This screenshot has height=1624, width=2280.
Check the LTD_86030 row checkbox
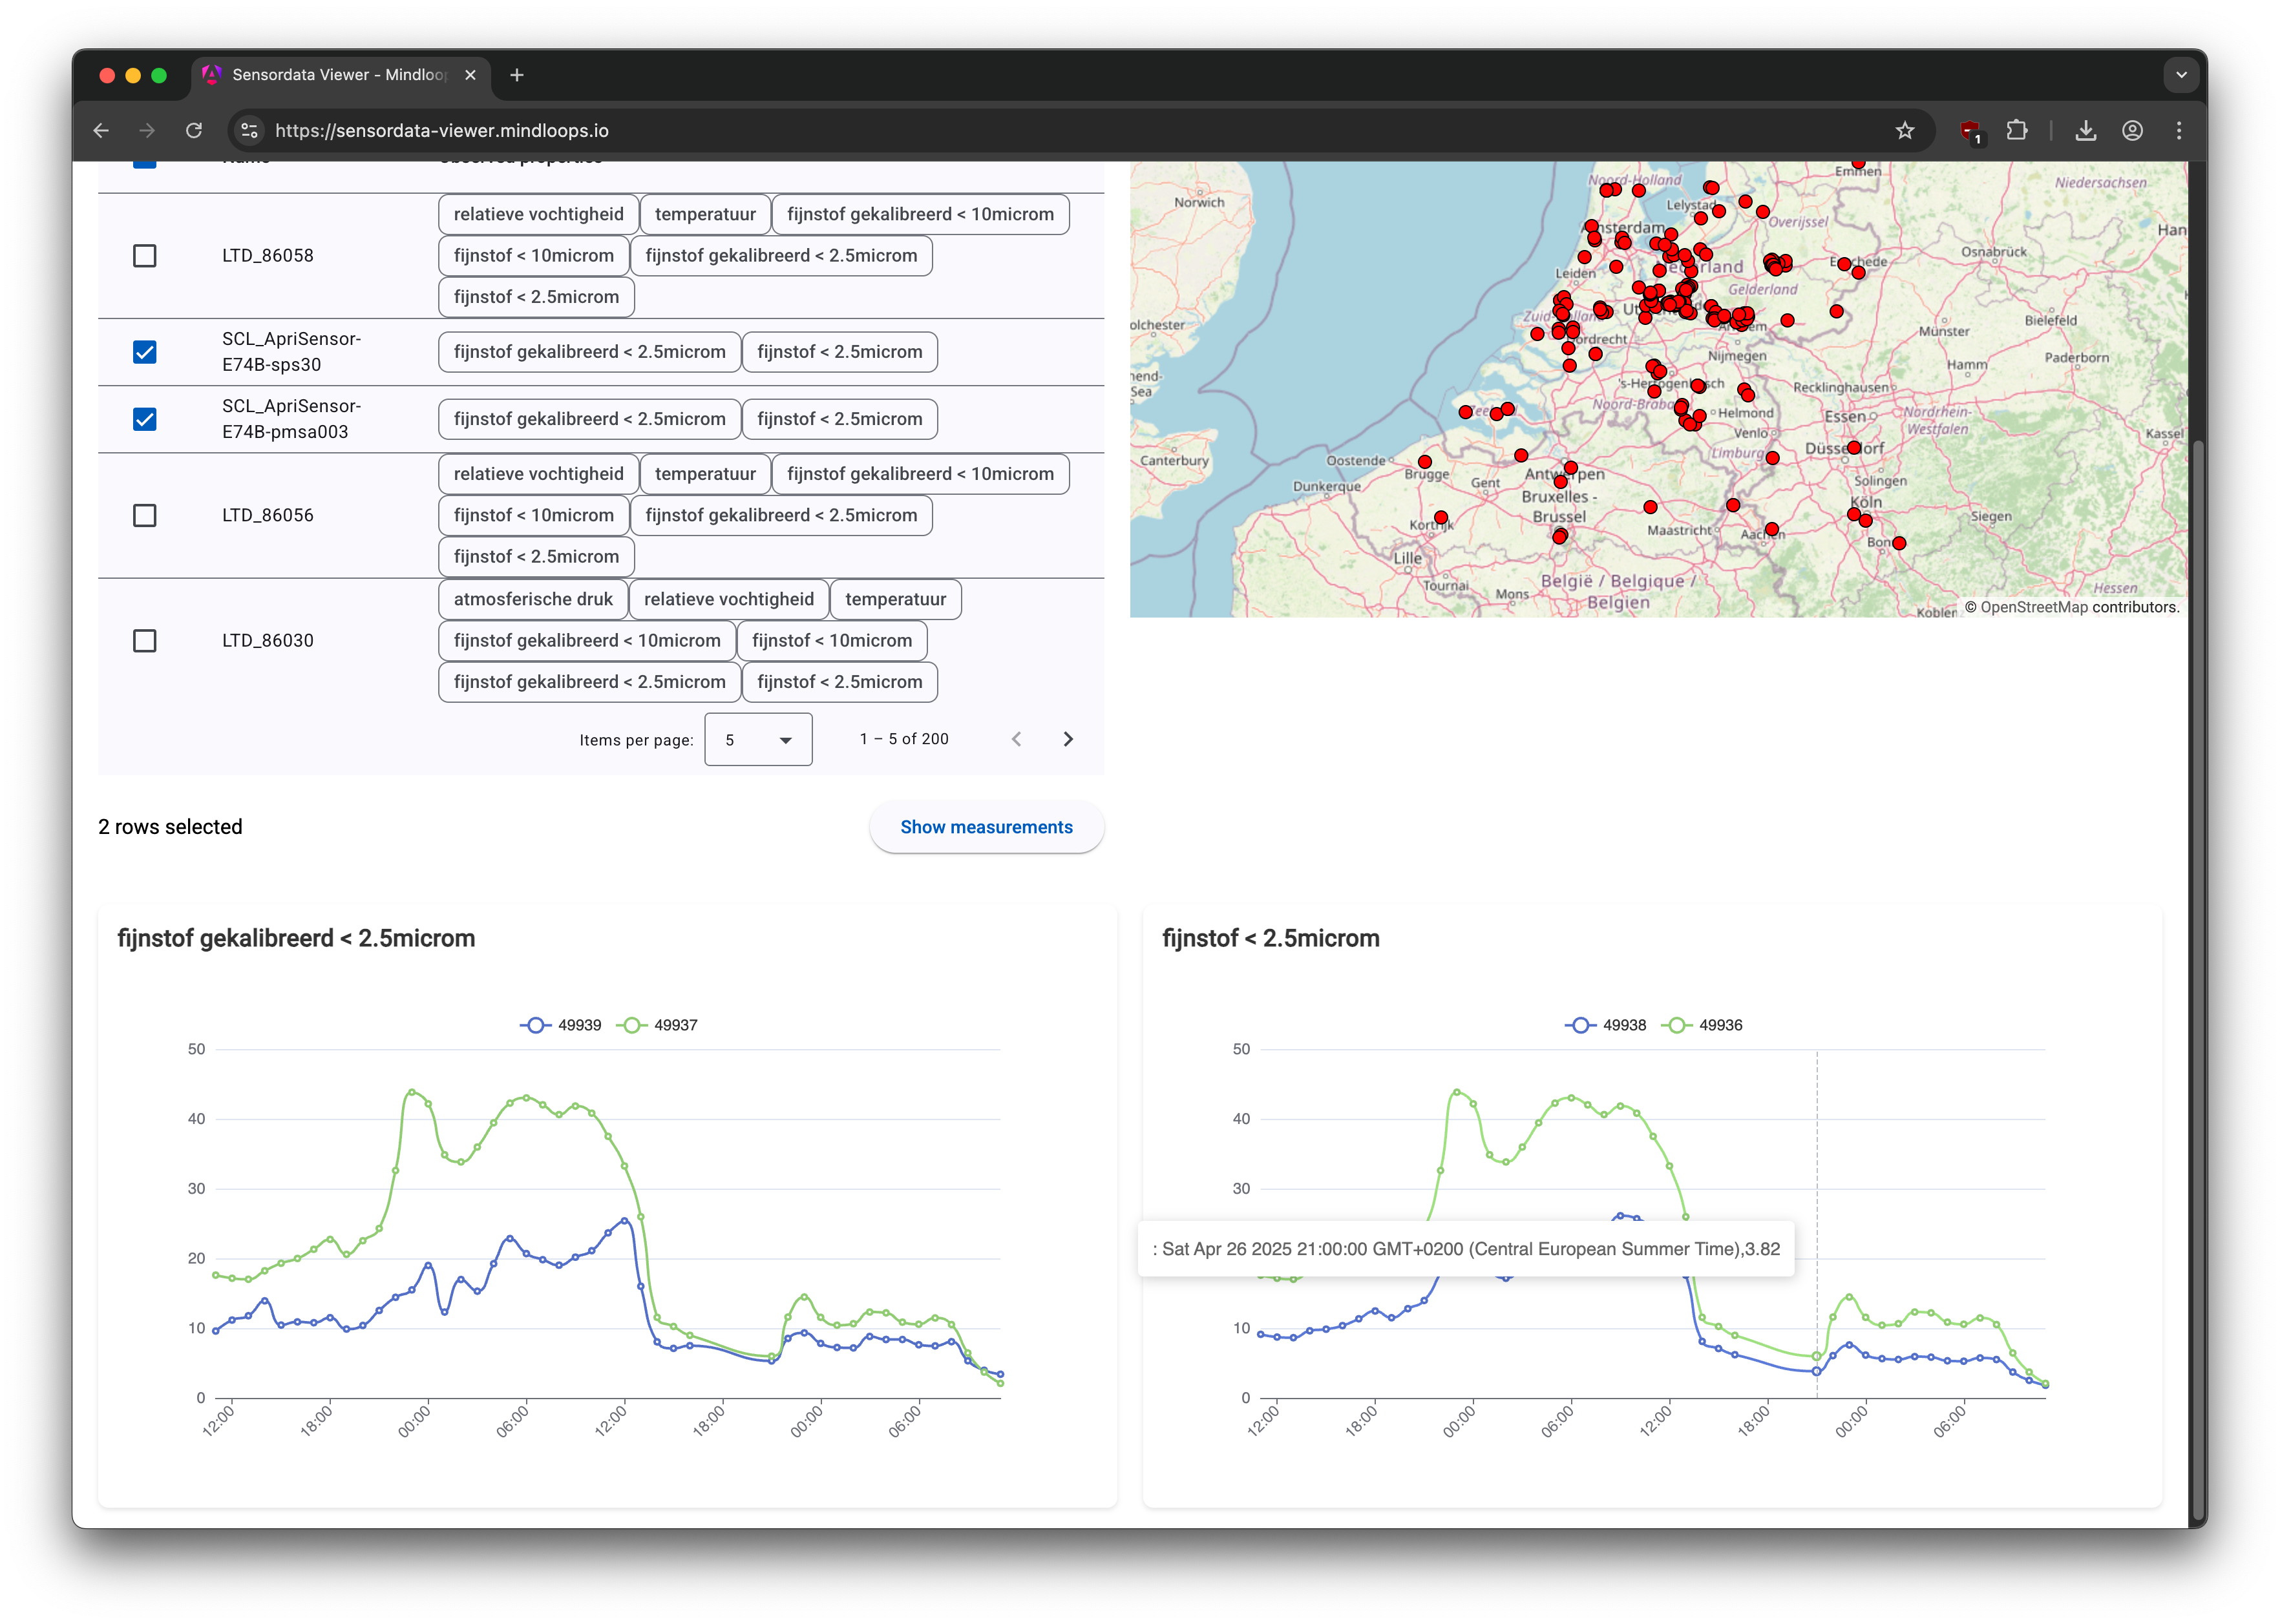click(145, 641)
